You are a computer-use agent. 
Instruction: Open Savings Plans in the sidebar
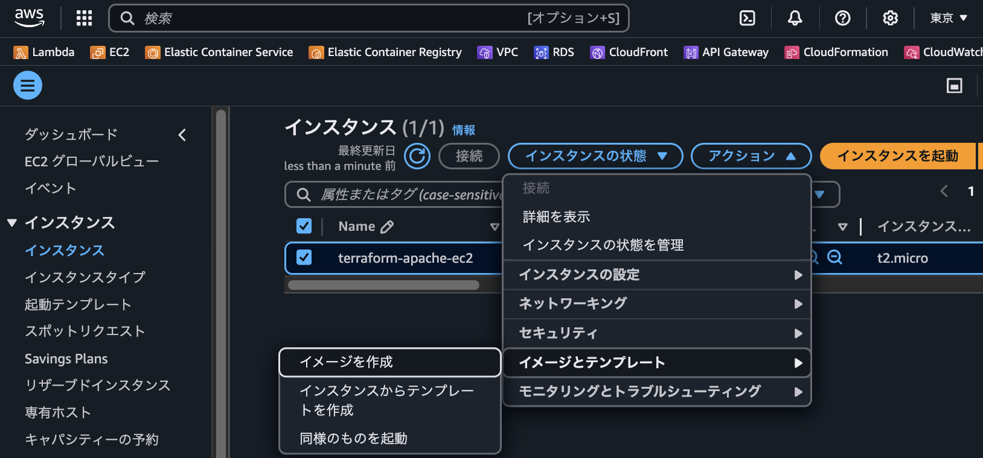[66, 359]
